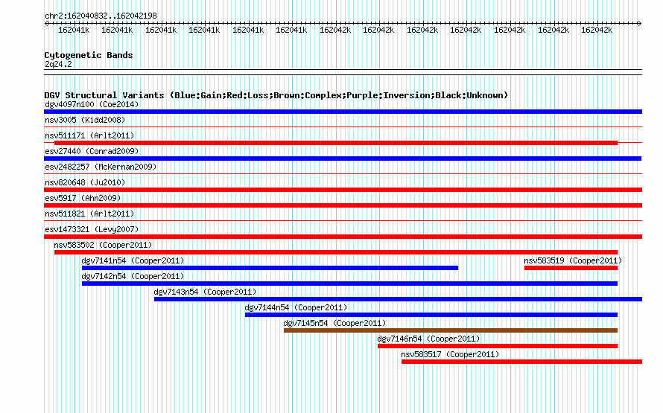Click the Cytogenetic Bands track heading
Screen dimensions: 663x413
(x=89, y=55)
